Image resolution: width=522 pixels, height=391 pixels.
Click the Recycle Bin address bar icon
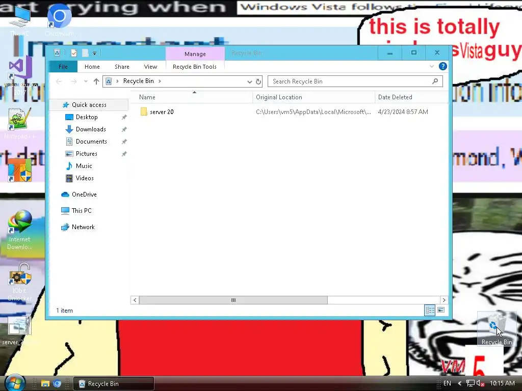tap(109, 81)
